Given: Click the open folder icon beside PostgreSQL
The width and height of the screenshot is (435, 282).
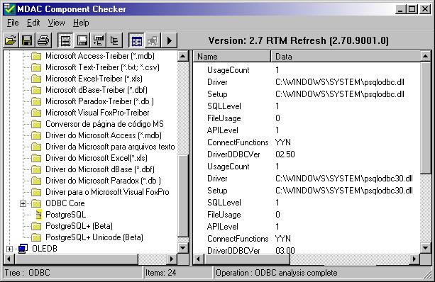Looking at the screenshot, I should (x=39, y=215).
